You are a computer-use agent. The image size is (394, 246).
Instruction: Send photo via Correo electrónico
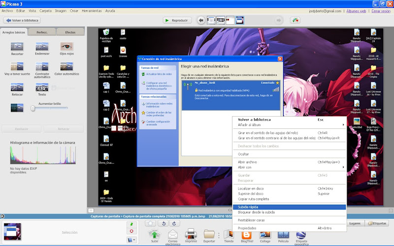pyautogui.click(x=173, y=235)
